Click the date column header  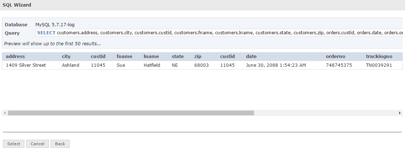[x=251, y=57]
